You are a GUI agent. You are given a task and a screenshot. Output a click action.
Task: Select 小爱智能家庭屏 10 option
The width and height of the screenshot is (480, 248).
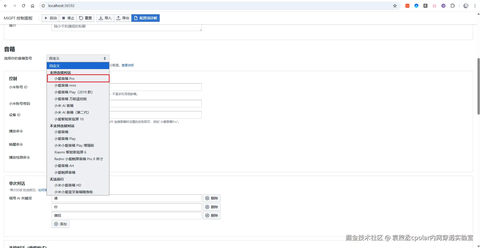tap(78, 119)
